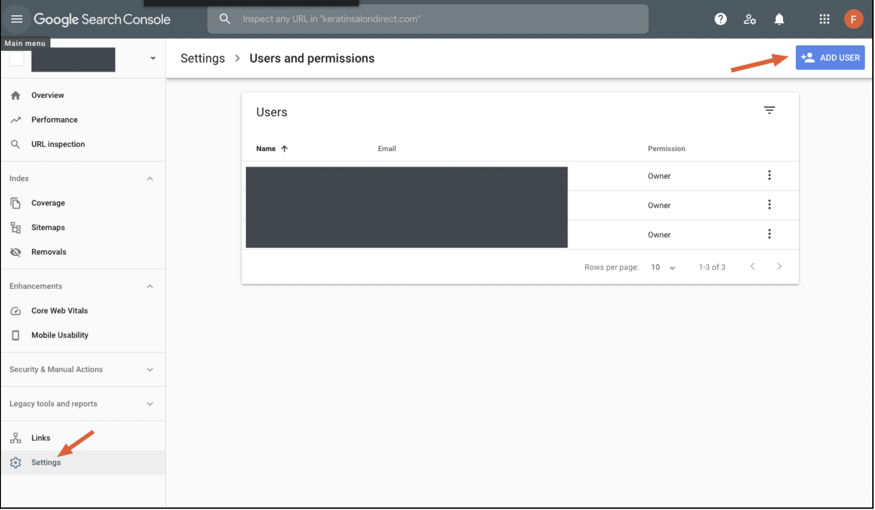Click the Core Web Vitals gauge icon
Screen dimensions: 875x510
[15, 311]
